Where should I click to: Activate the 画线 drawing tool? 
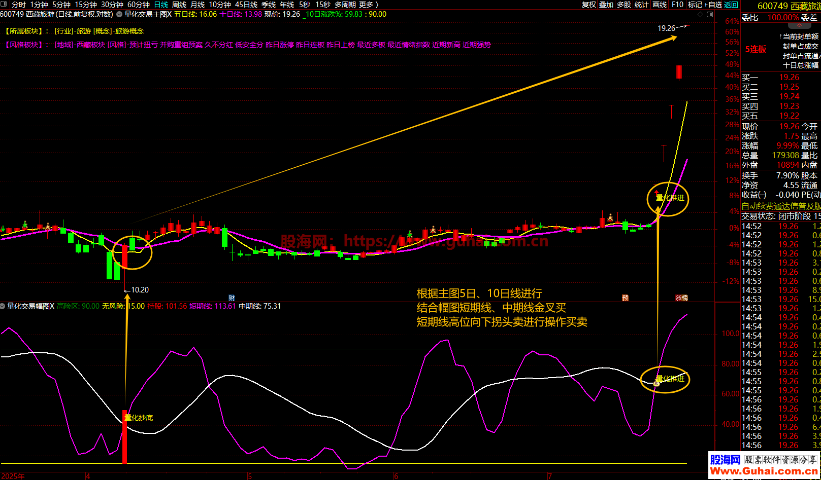(x=660, y=5)
